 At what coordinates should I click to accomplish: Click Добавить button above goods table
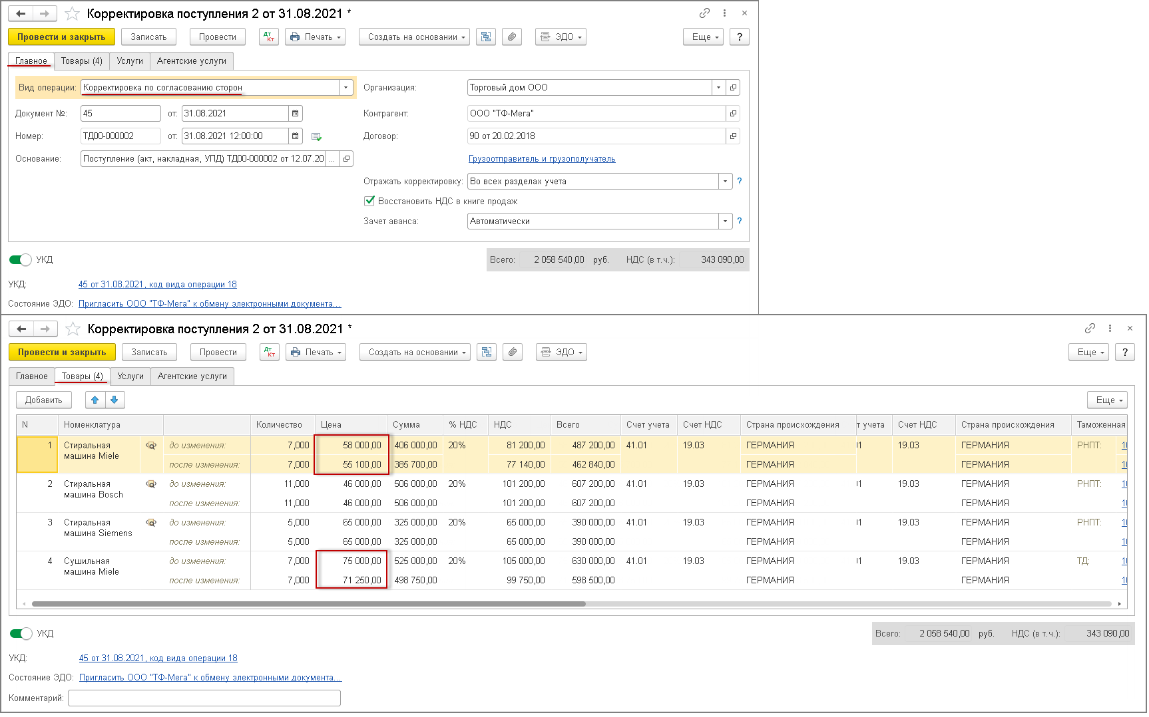coord(44,400)
